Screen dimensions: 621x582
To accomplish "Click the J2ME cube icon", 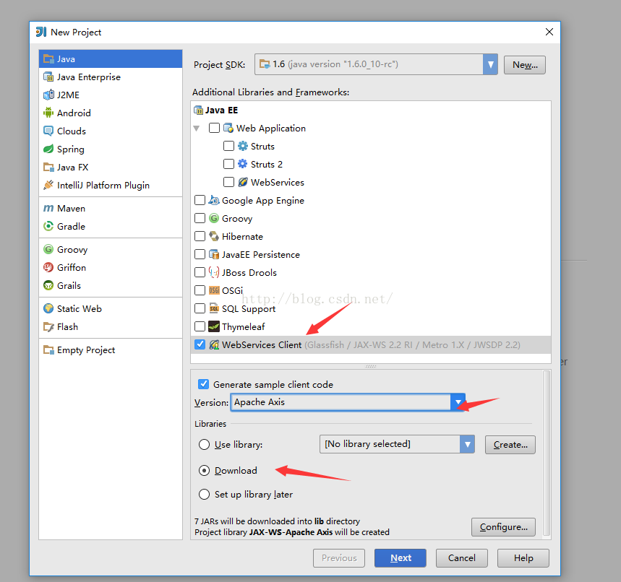I will (48, 95).
